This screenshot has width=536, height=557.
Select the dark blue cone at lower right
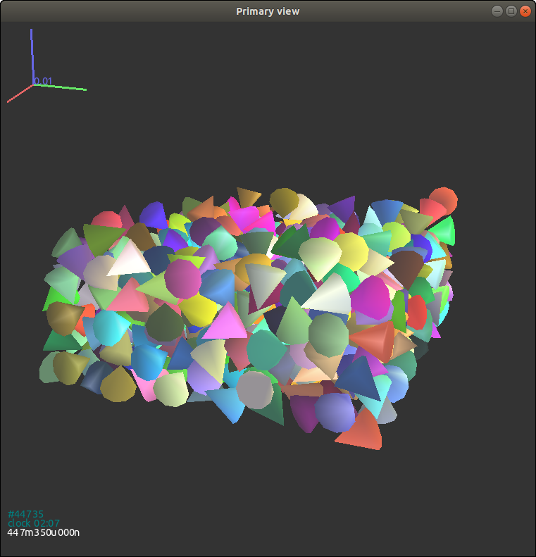click(x=359, y=379)
